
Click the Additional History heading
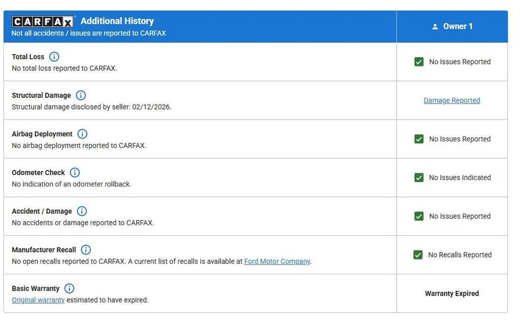coord(117,21)
